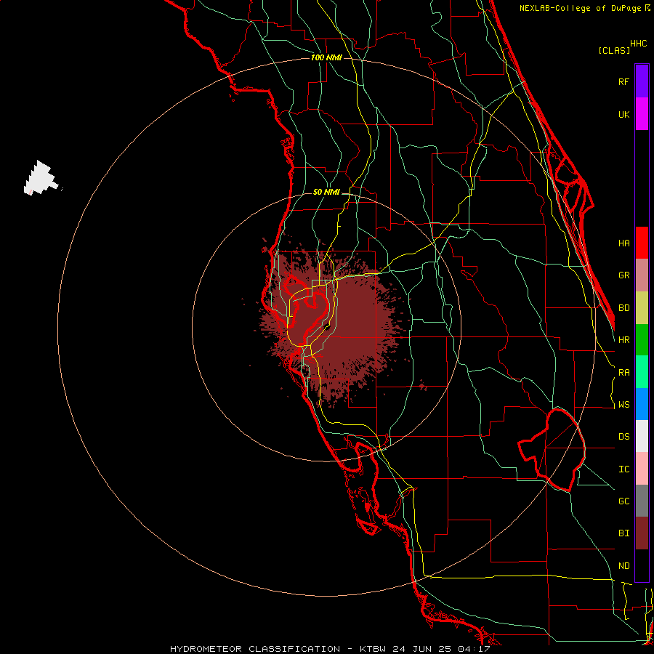Click the IC legend label
This screenshot has height=654, width=654.
point(623,469)
